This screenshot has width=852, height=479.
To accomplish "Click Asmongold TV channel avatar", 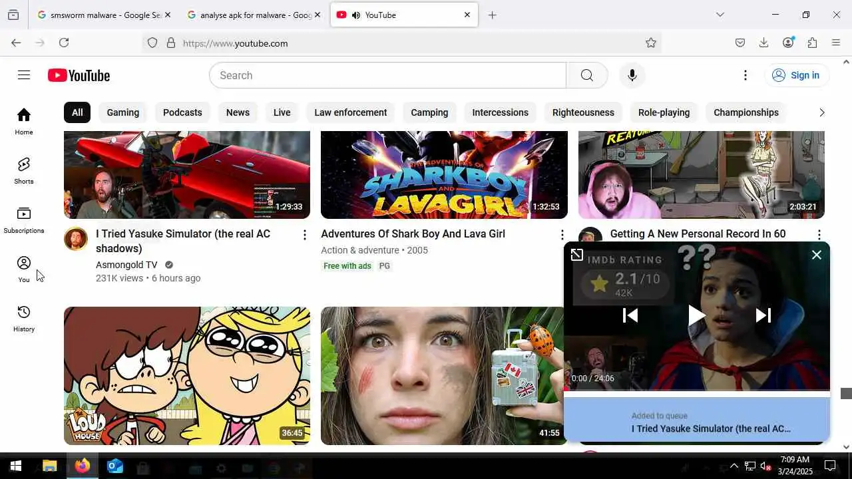I will [x=76, y=239].
